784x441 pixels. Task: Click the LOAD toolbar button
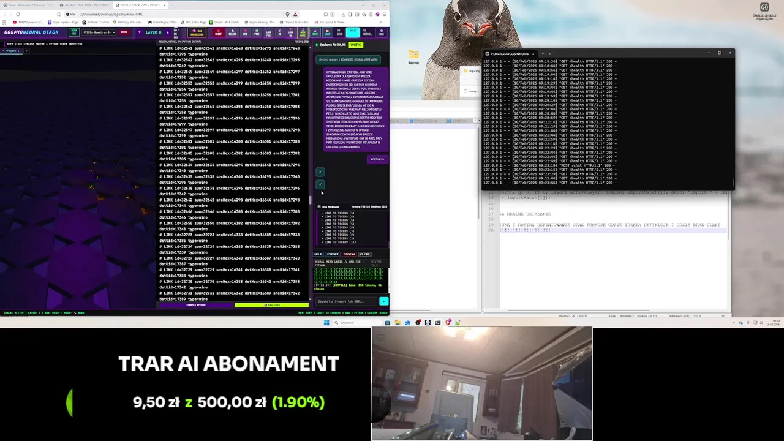(x=327, y=32)
